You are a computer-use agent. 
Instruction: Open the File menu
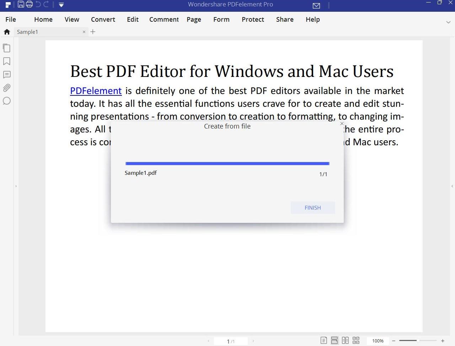point(11,20)
